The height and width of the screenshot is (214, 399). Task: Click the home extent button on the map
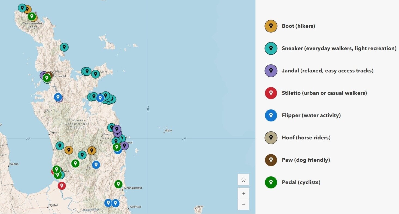243,179
